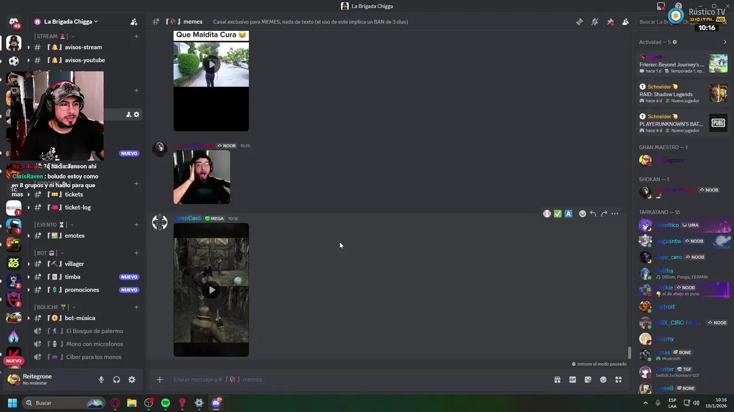Open sticker picker
The height and width of the screenshot is (412, 734).
(588, 379)
